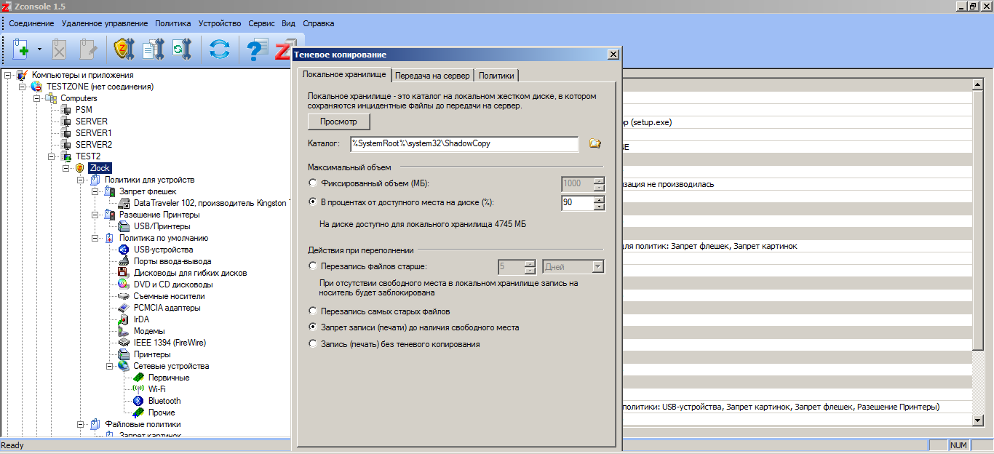The width and height of the screenshot is (994, 454).
Task: Click the Каталог path input field
Action: point(464,143)
